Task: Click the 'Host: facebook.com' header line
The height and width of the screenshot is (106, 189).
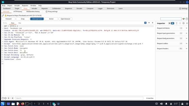Action: (13, 28)
